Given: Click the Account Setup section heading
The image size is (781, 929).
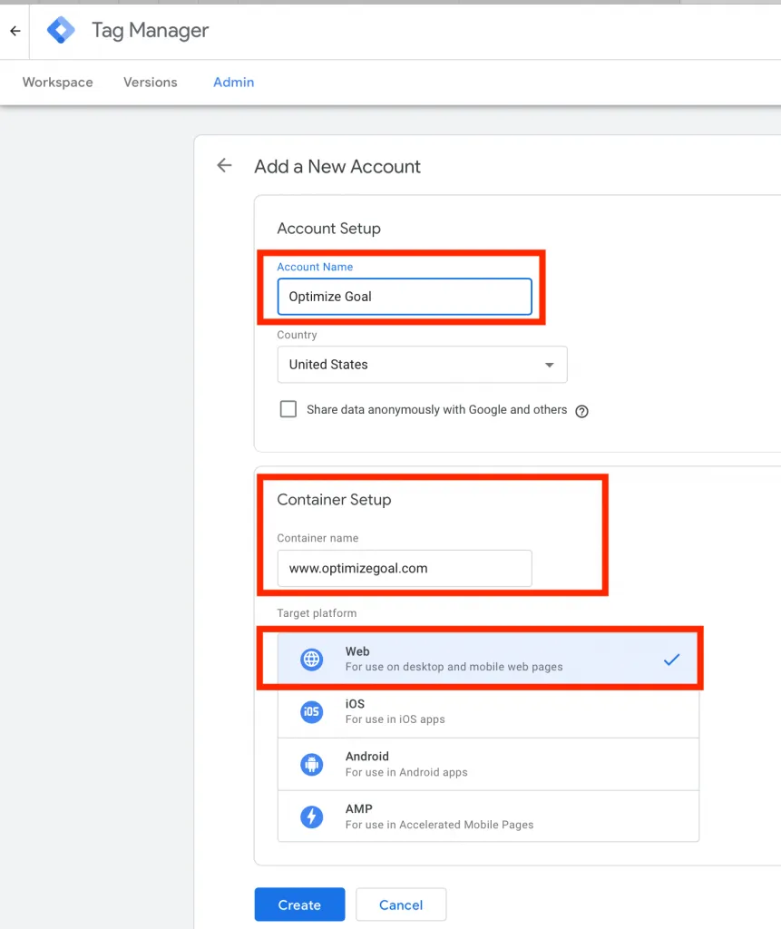Looking at the screenshot, I should pyautogui.click(x=329, y=229).
